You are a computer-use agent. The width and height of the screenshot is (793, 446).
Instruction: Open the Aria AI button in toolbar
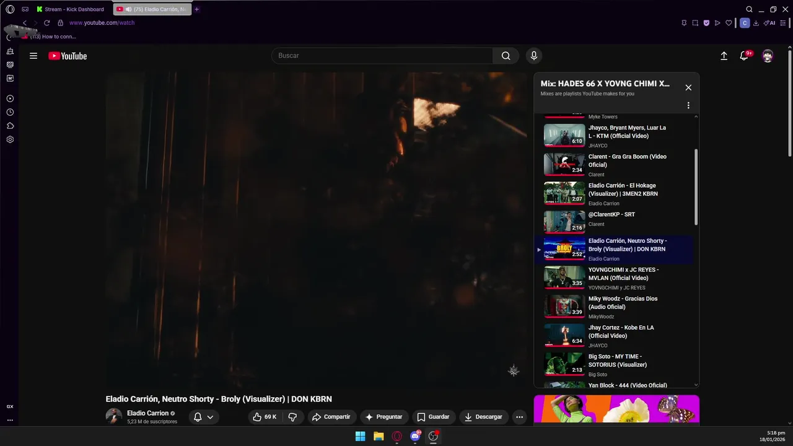769,23
